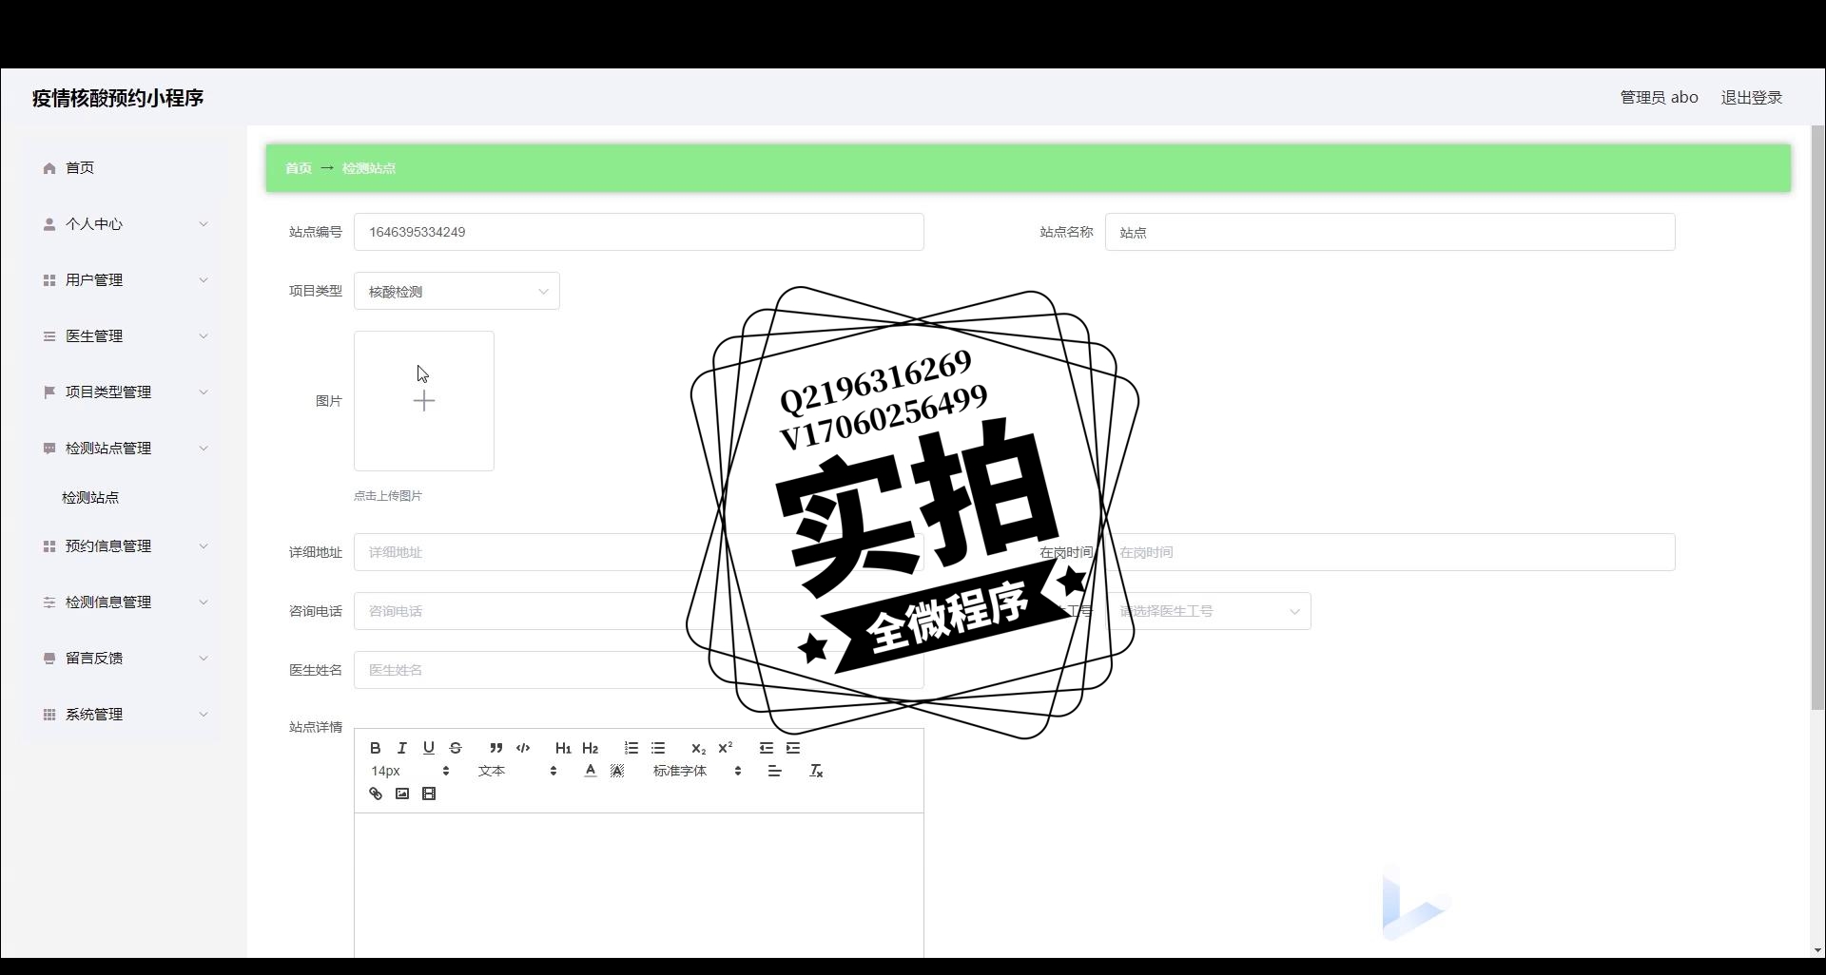Insert a blockquote in editor
This screenshot has width=1826, height=975.
pyautogui.click(x=495, y=748)
